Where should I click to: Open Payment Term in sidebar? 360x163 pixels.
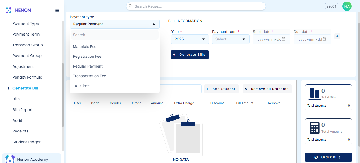[x=26, y=34]
